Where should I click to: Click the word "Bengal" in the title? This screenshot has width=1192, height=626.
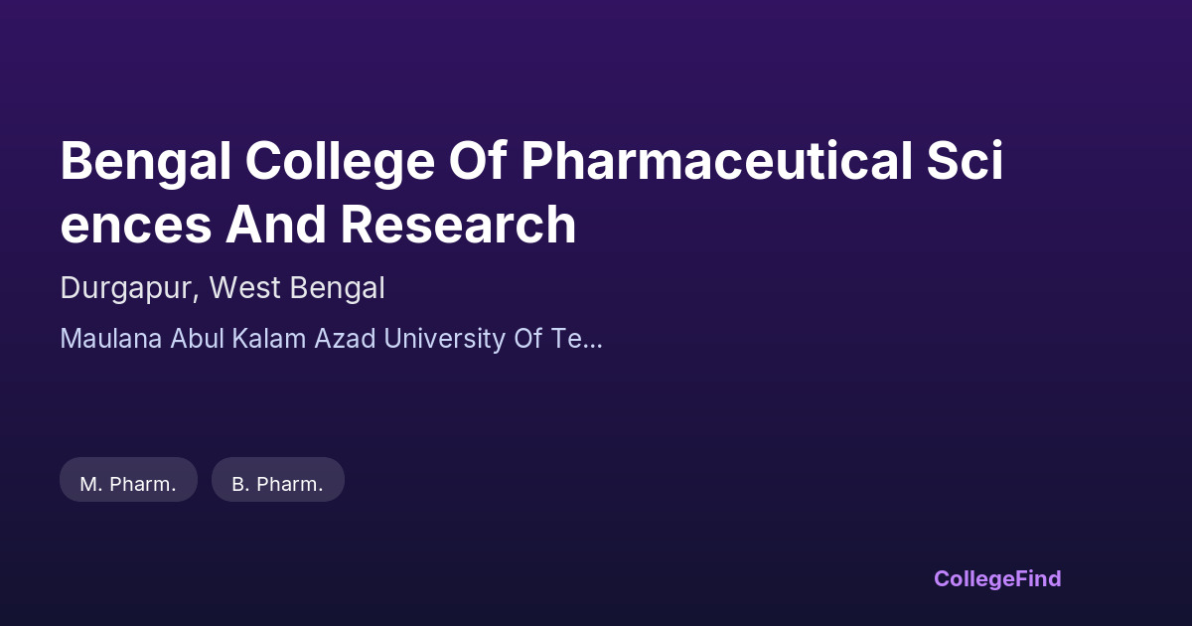point(145,161)
